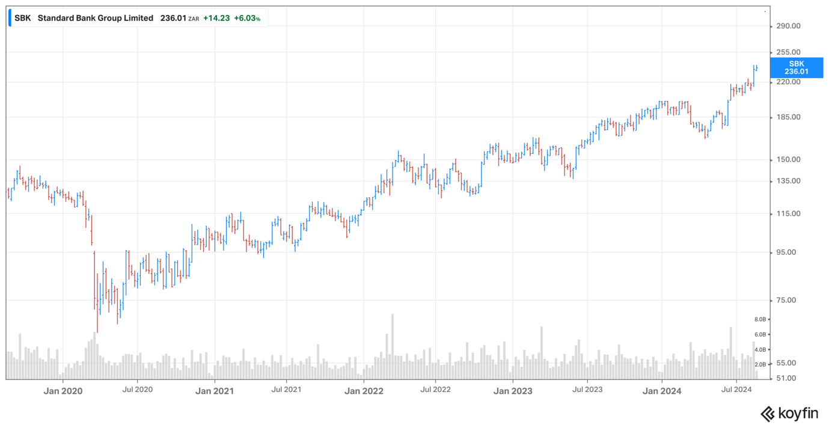Click the +14.23 price change value
Screen dimensions: 829x428
pyautogui.click(x=216, y=18)
